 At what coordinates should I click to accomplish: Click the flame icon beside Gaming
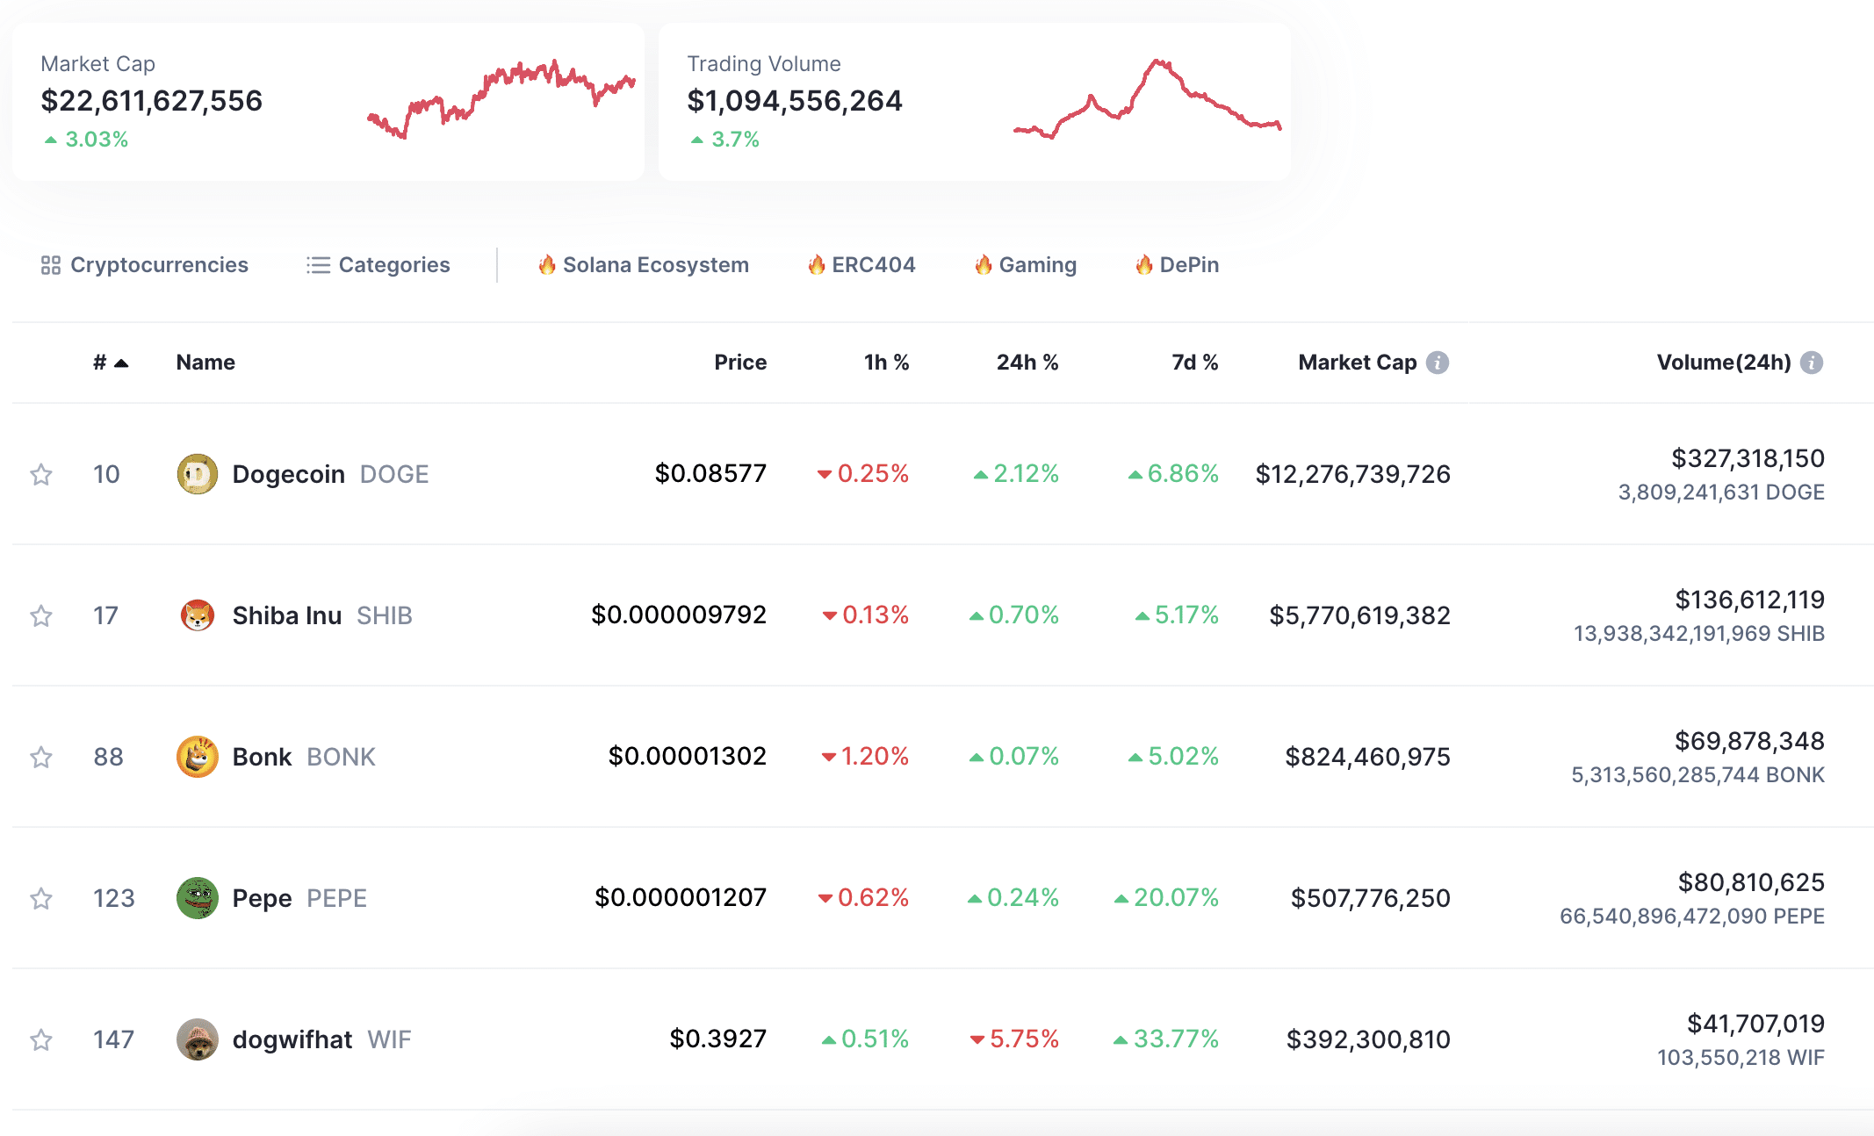click(x=984, y=264)
